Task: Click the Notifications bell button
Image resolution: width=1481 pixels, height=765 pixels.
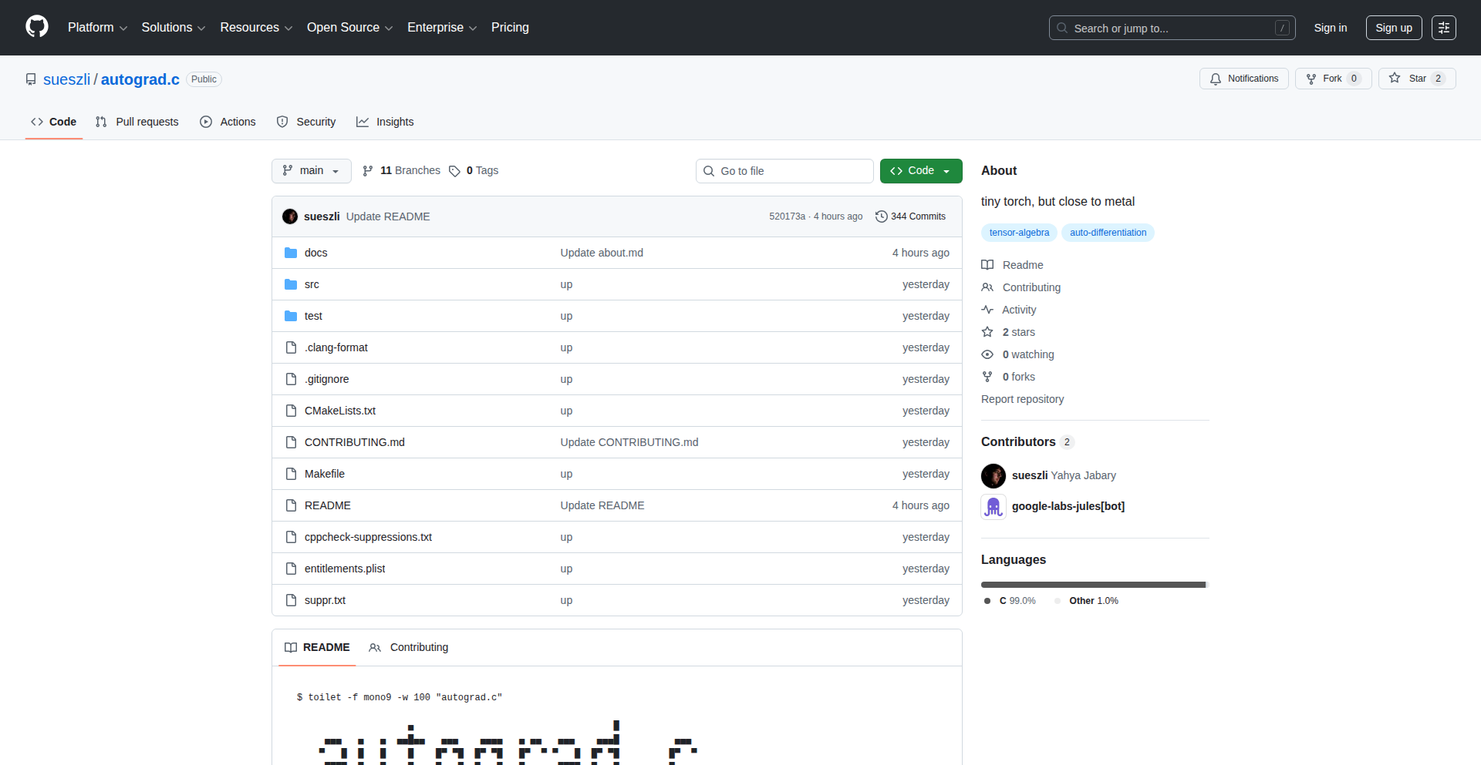Action: (x=1243, y=79)
